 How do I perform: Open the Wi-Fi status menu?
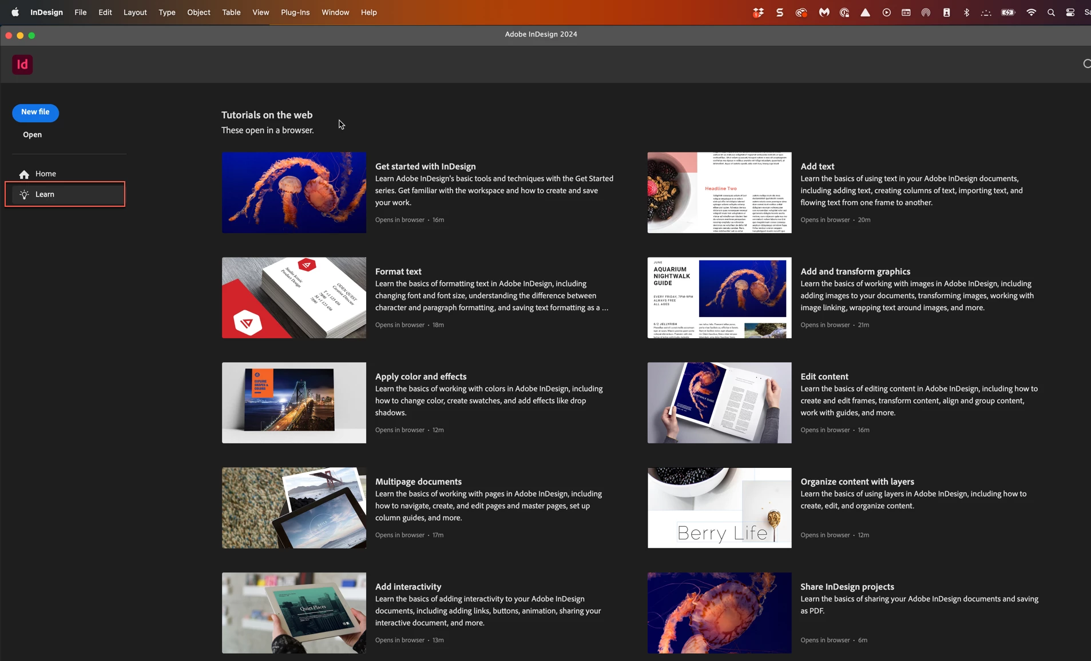tap(1031, 12)
